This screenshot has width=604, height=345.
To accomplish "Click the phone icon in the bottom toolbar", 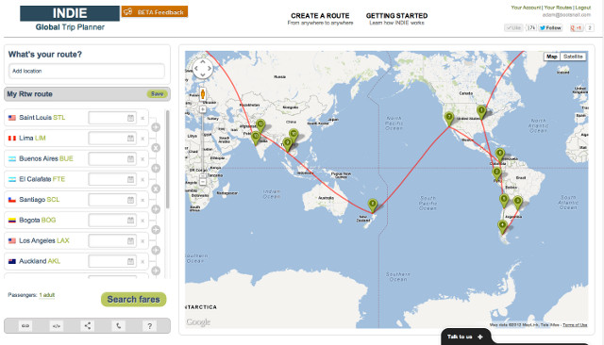I will [119, 326].
